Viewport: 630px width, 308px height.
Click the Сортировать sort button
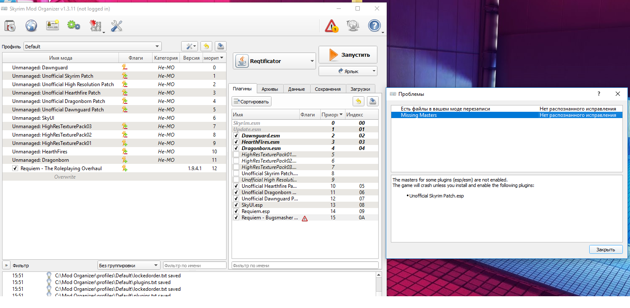[251, 101]
